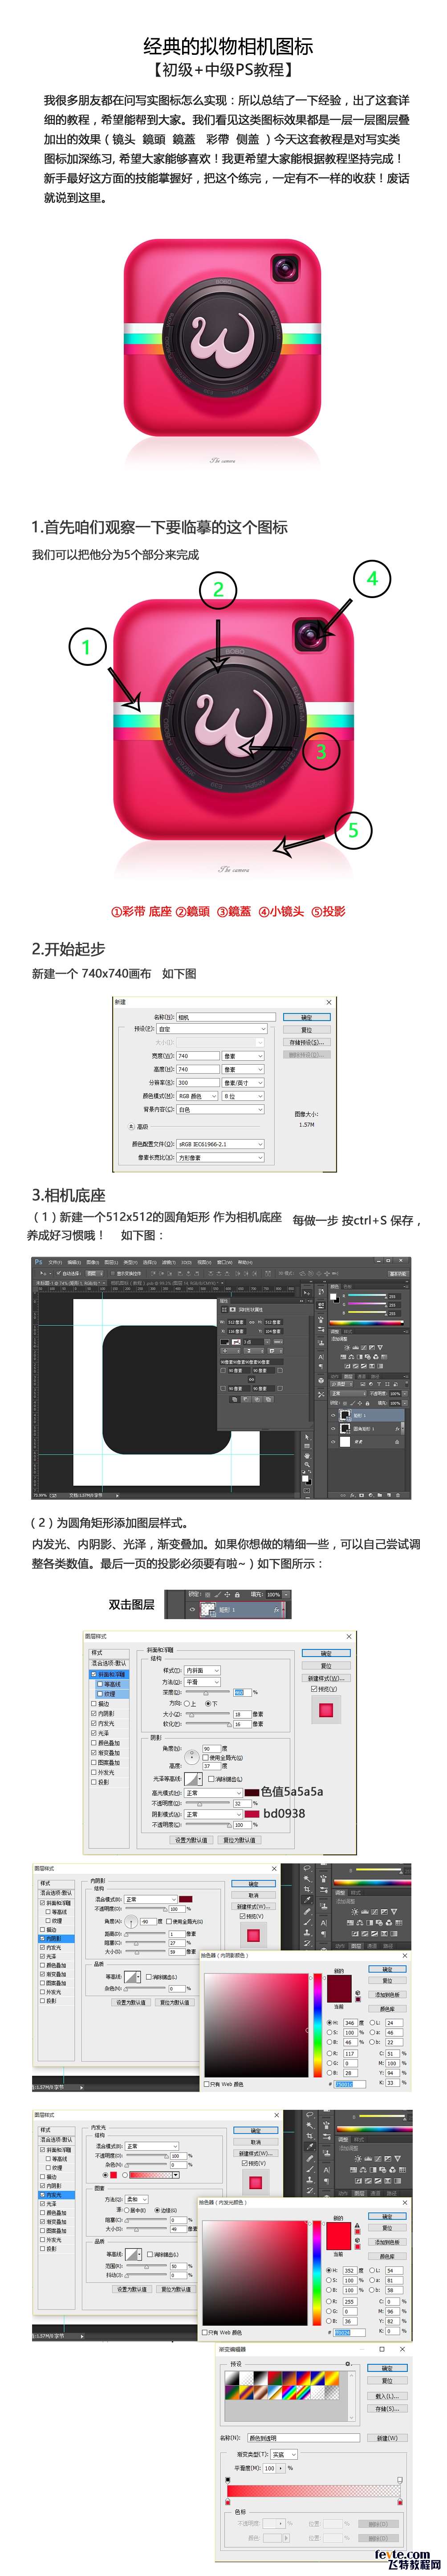The height and width of the screenshot is (2576, 447).
Task: Open the 预设 dropdown showing 自定
Action: (x=212, y=1029)
